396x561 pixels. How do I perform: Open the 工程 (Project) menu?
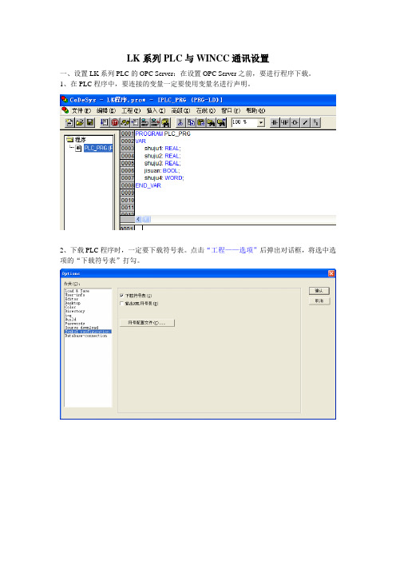click(x=131, y=111)
